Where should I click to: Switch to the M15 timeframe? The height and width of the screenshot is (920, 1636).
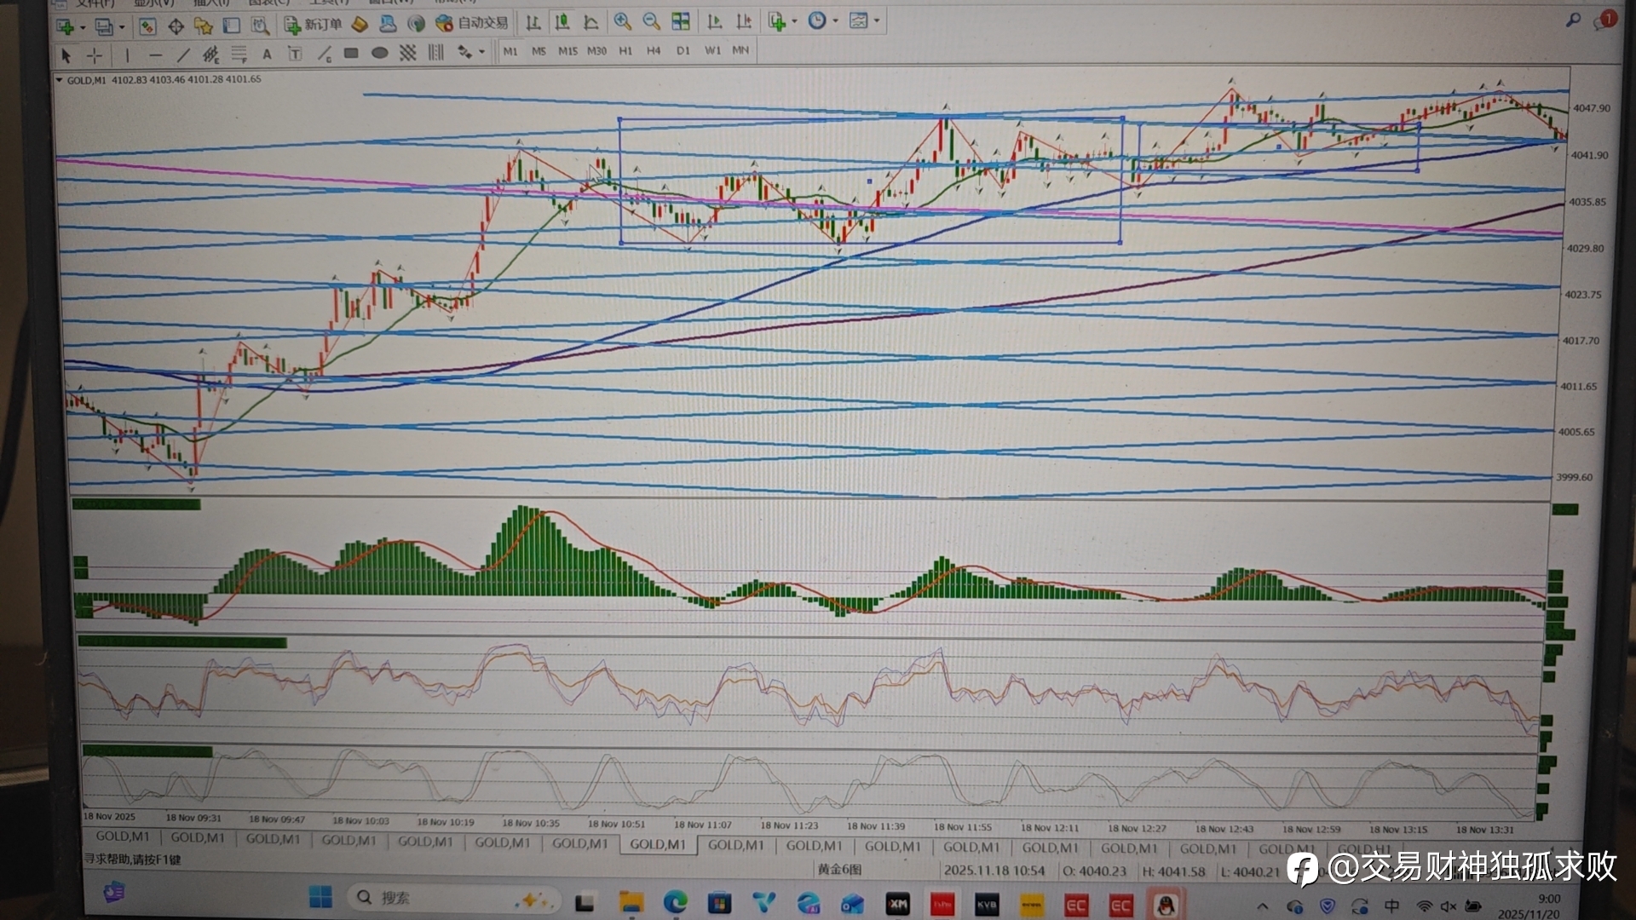click(567, 51)
